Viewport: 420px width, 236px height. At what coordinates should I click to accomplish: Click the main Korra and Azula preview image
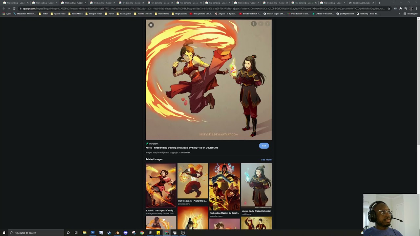coord(209,80)
